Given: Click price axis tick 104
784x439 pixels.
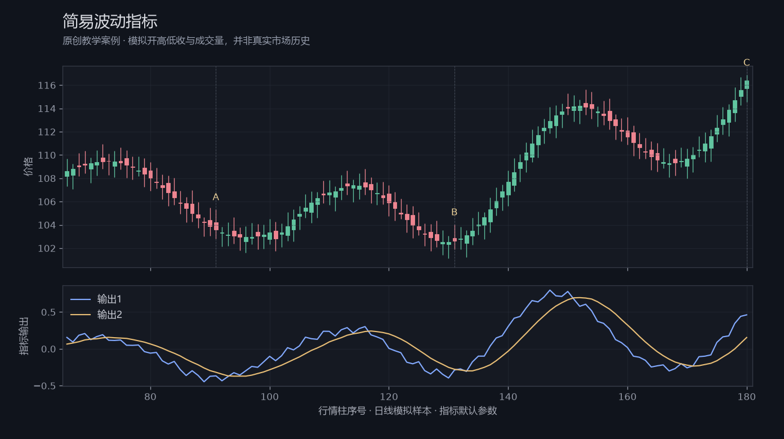Looking at the screenshot, I should pos(47,225).
